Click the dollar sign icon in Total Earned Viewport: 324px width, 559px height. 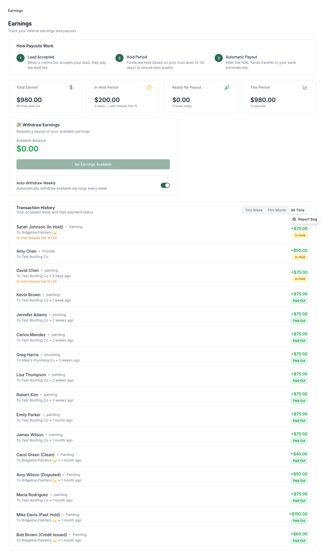[x=71, y=87]
